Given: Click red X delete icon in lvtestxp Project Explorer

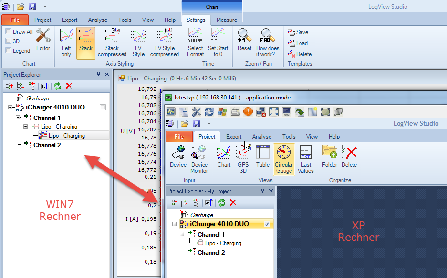Looking at the screenshot, I should pos(233,203).
